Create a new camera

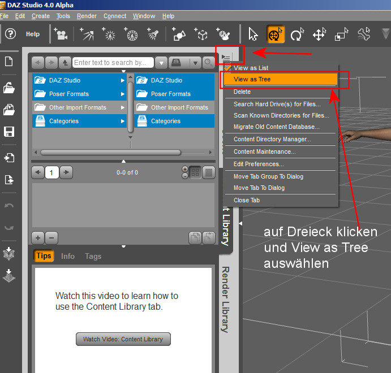(x=61, y=34)
